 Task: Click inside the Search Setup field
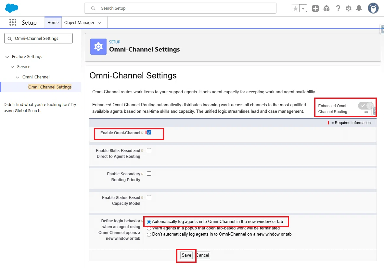pos(180,8)
